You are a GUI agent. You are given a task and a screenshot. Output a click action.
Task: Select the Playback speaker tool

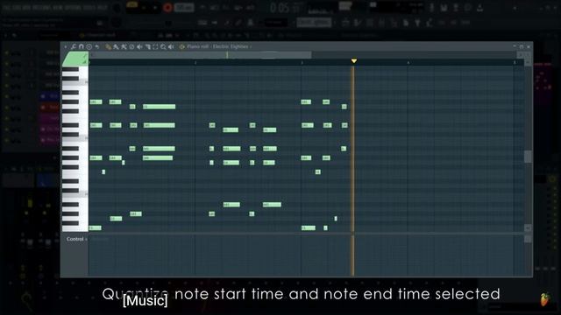point(171,46)
